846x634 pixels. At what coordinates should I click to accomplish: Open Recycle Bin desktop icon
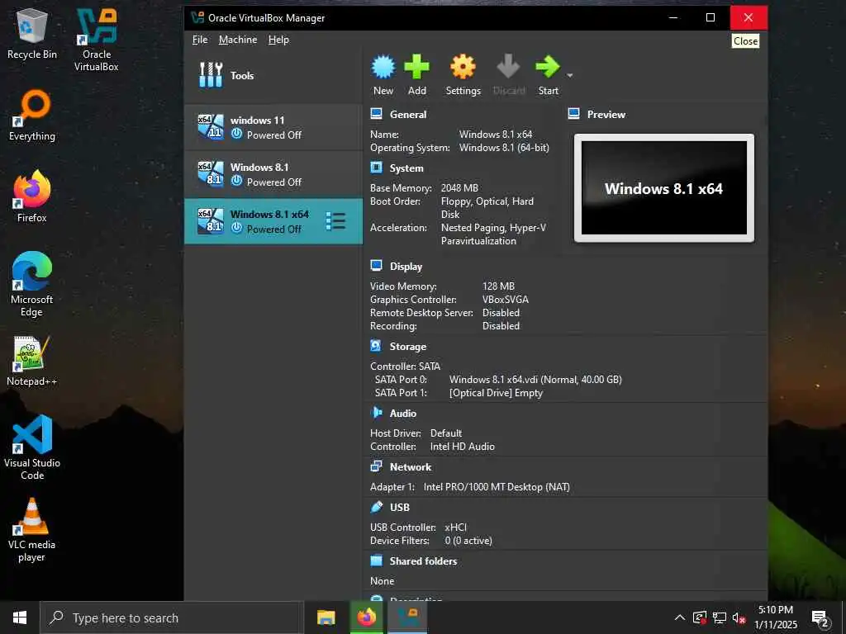click(x=32, y=33)
